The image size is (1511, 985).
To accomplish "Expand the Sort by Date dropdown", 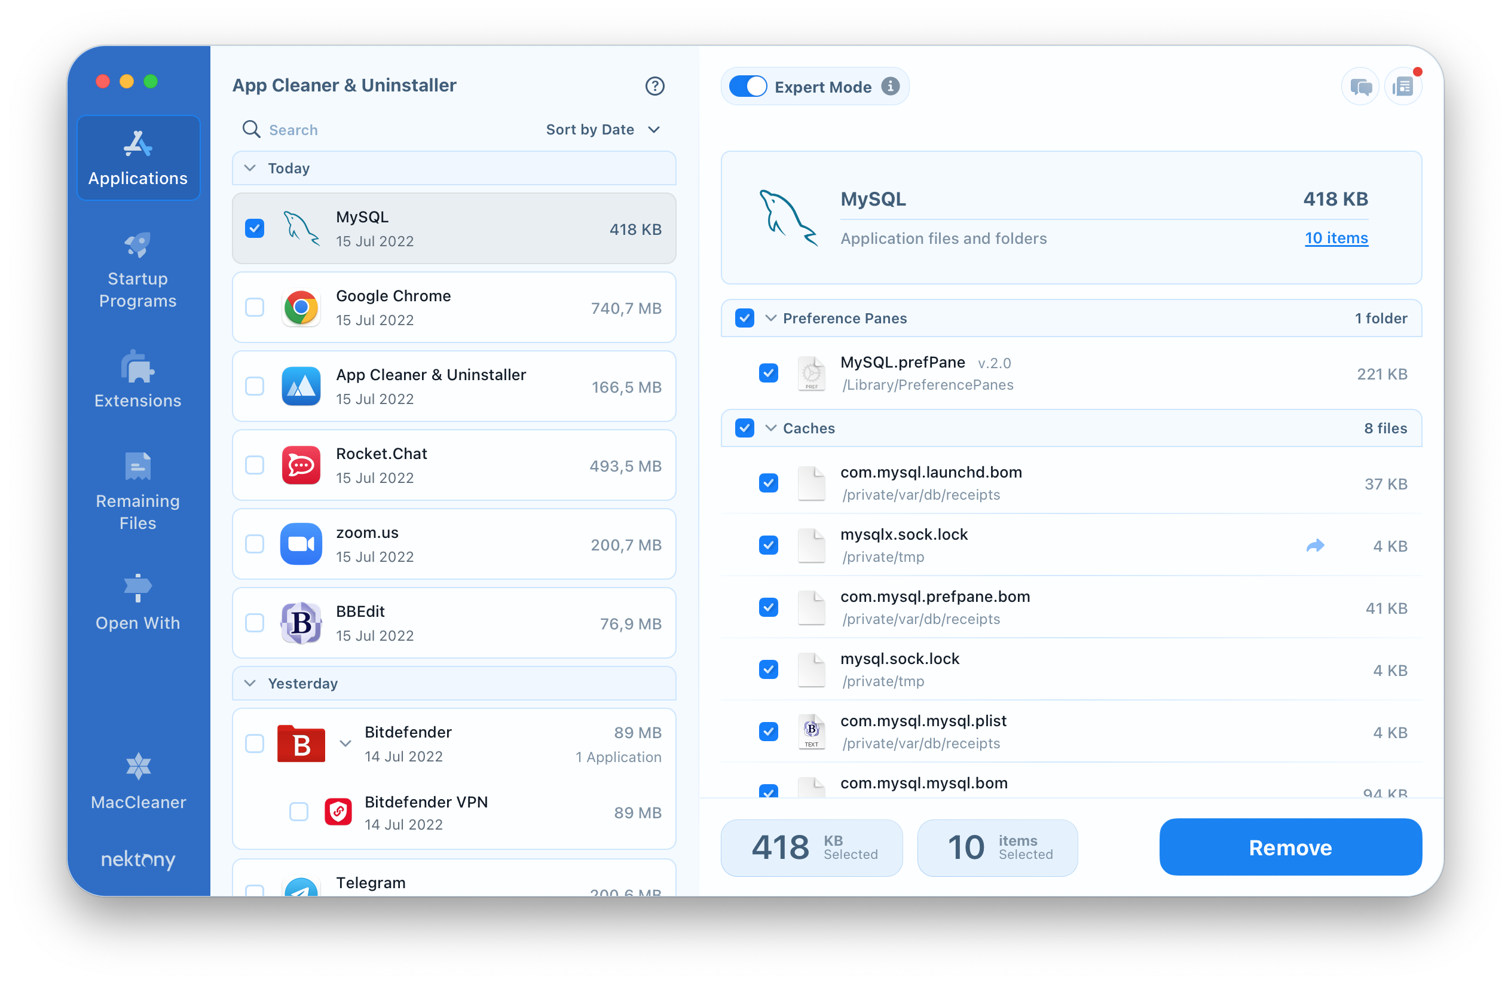I will pos(601,130).
